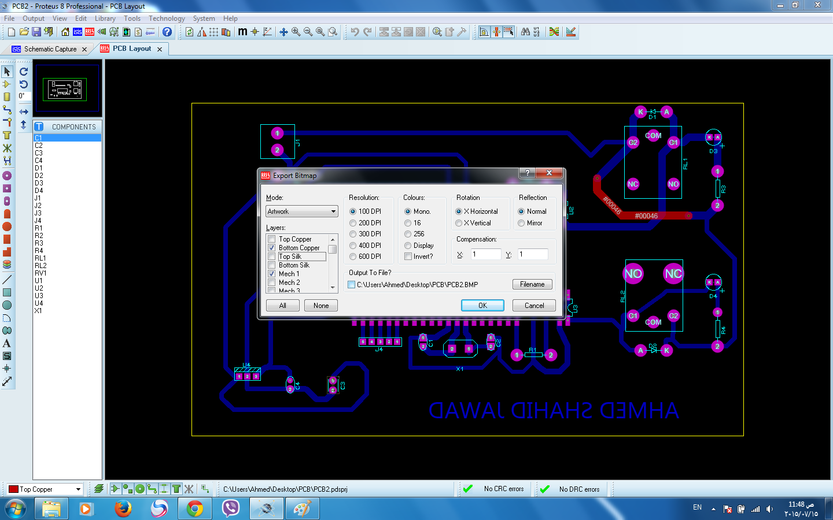The width and height of the screenshot is (833, 520).
Task: Select the Dimension Mode tool
Action: coord(7,381)
